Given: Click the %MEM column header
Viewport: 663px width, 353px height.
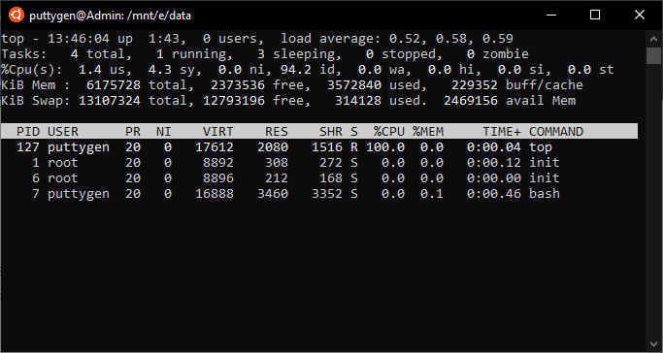Looking at the screenshot, I should tap(428, 132).
